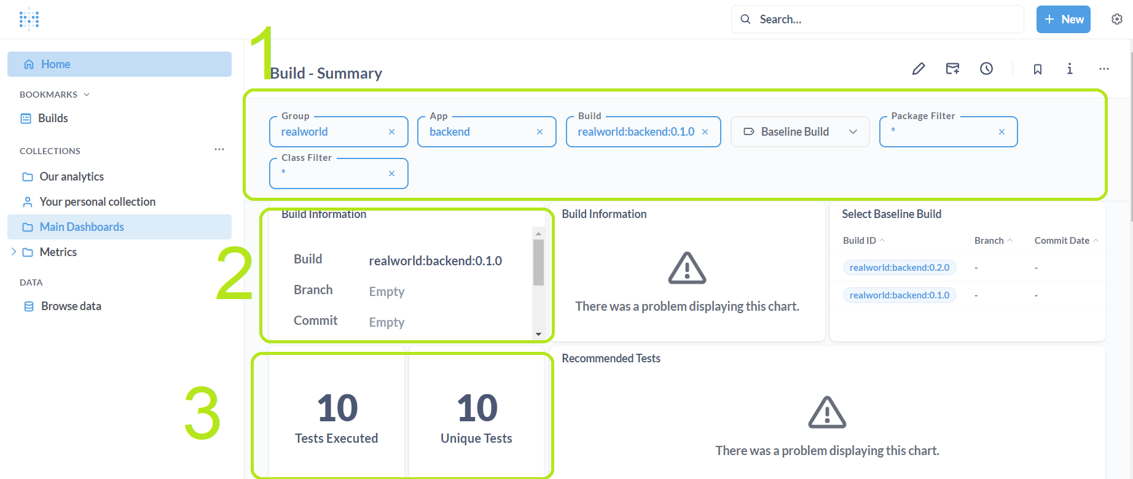Click the Package Filter field
Viewport: 1133px width, 479px height.
949,132
